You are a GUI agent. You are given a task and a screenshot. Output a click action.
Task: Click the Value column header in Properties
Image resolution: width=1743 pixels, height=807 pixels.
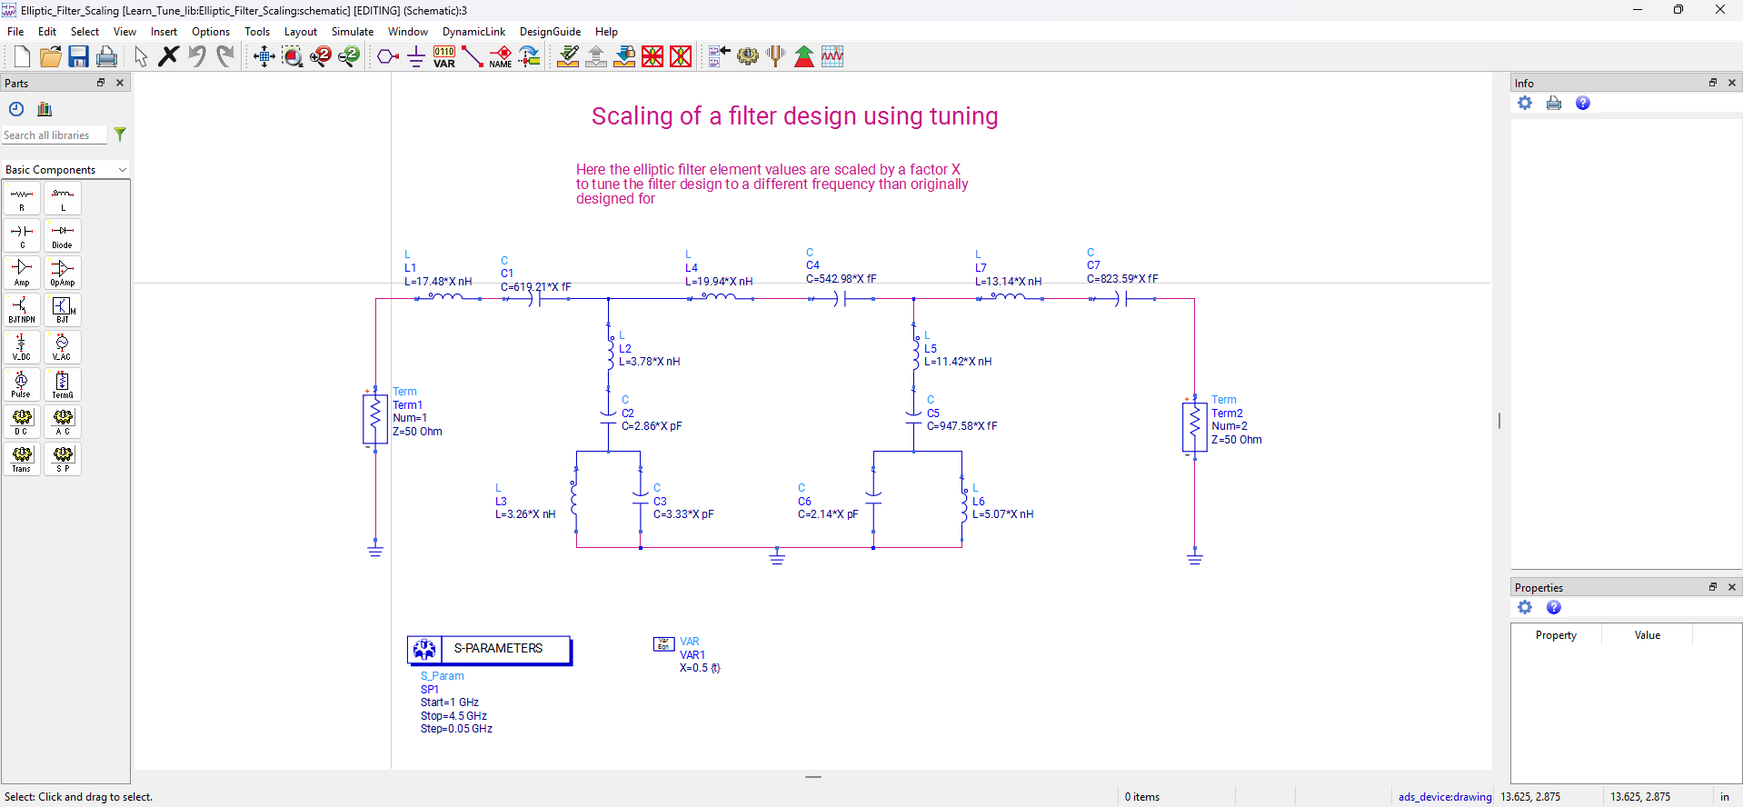(x=1647, y=635)
